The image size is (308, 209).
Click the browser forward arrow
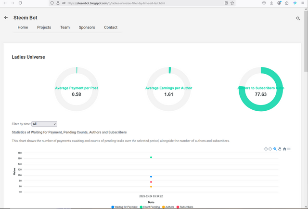click(13, 3)
